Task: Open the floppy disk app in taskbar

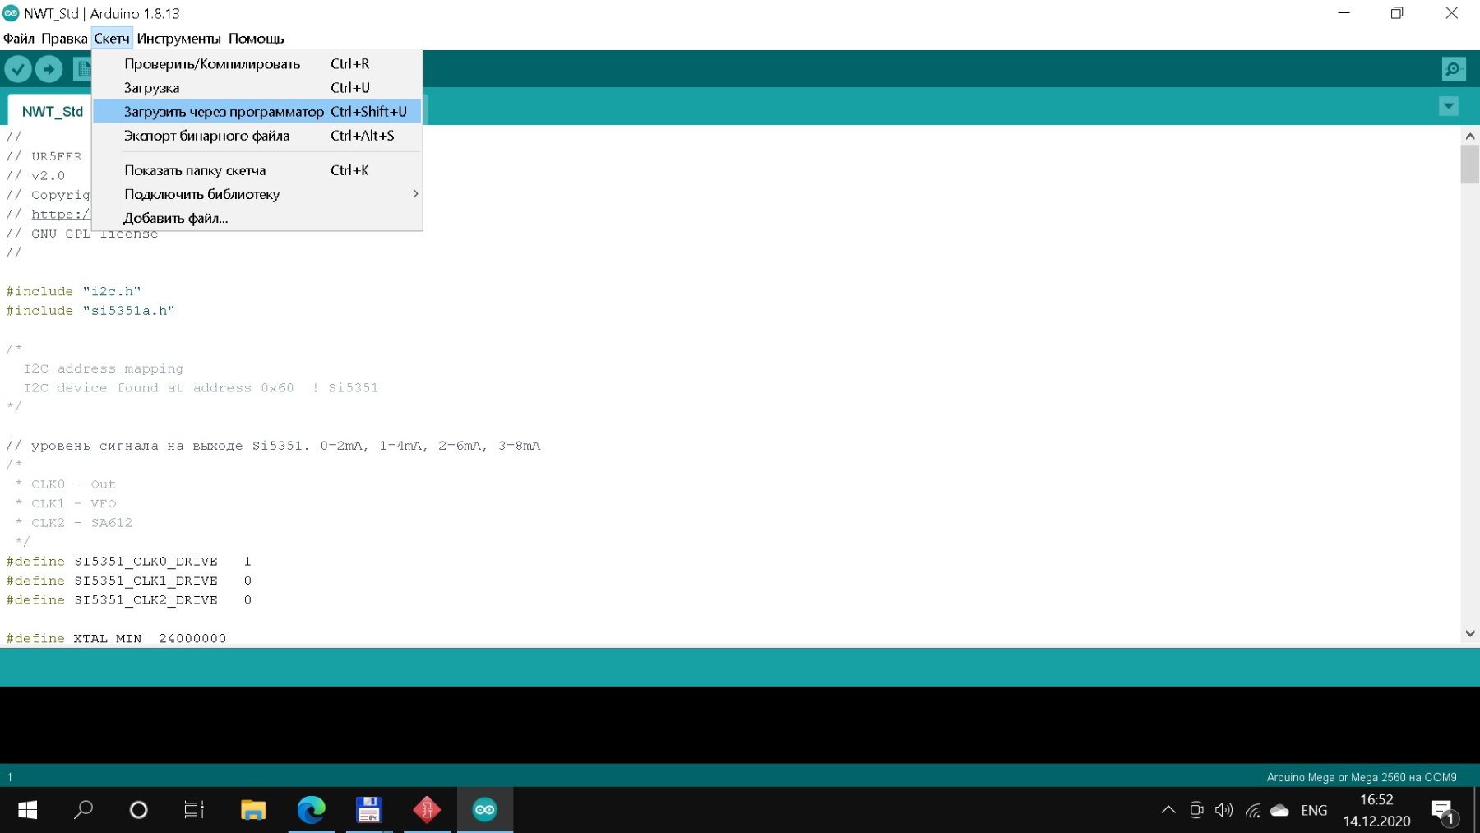Action: pyautogui.click(x=369, y=810)
